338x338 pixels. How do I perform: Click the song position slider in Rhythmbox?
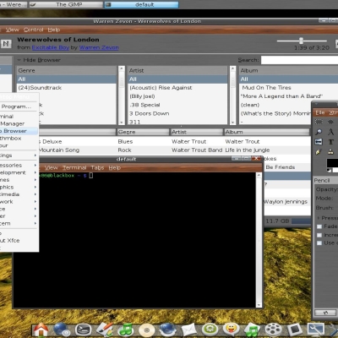tap(302, 41)
